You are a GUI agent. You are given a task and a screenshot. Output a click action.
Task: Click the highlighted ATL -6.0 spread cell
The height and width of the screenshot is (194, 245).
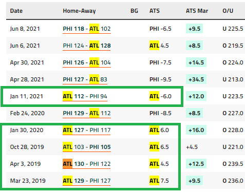click(x=160, y=96)
